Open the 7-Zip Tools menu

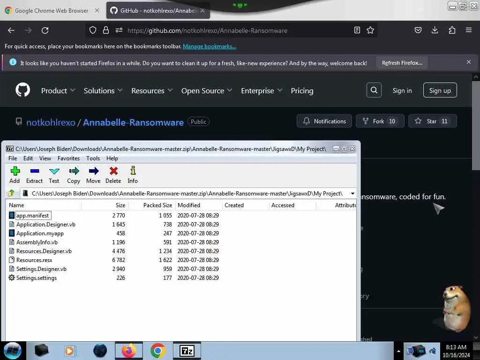[93, 158]
